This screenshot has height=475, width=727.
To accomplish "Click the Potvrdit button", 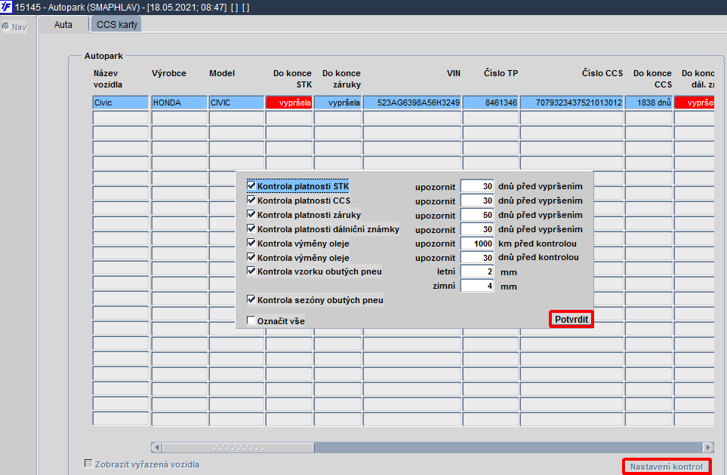I will pos(571,320).
